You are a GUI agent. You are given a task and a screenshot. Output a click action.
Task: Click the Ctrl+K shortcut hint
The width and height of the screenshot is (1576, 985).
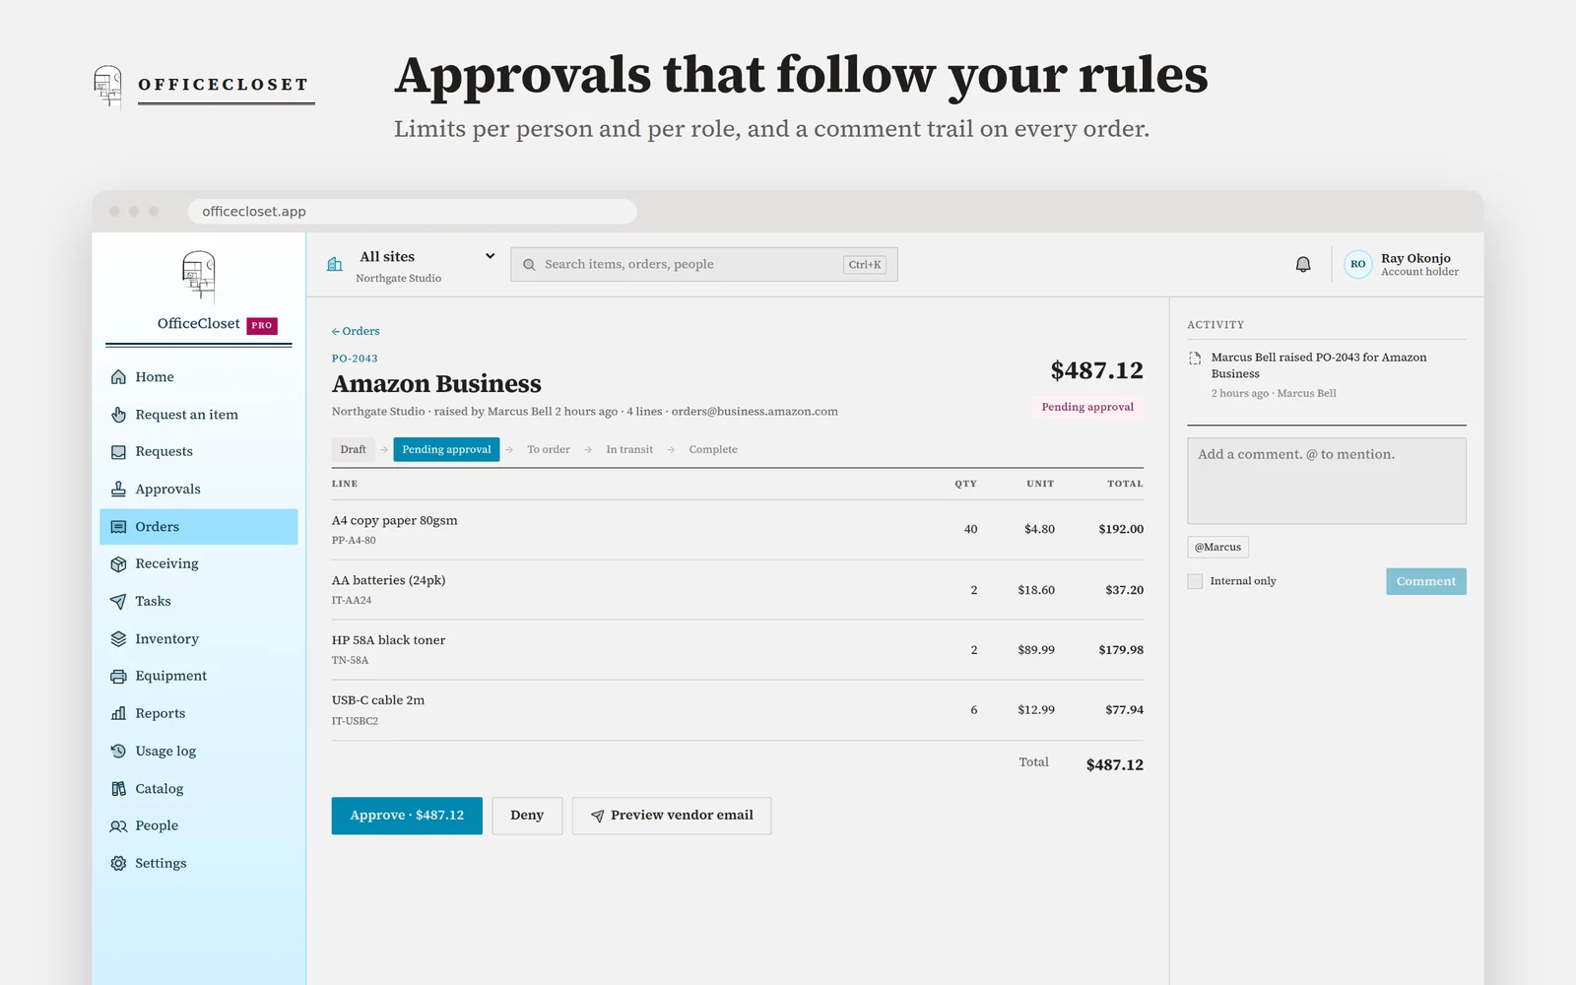click(865, 264)
